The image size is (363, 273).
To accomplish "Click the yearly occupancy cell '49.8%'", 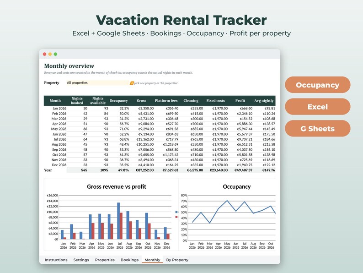I will 123,170.
